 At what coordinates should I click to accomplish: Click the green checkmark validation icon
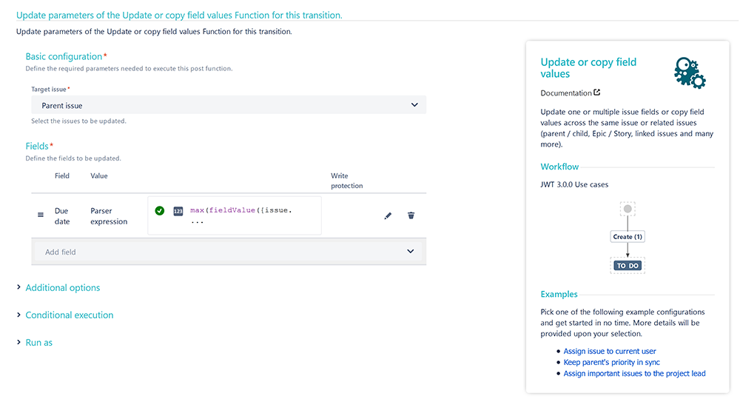160,210
